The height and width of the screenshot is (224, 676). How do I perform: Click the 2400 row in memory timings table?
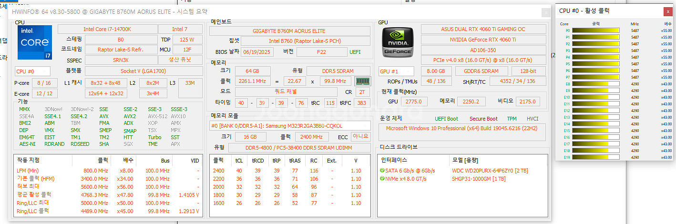(x=290, y=171)
